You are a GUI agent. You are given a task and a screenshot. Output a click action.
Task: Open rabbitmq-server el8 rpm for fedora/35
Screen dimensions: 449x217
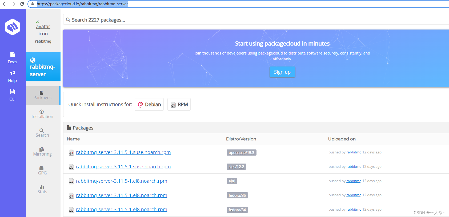tap(122, 195)
